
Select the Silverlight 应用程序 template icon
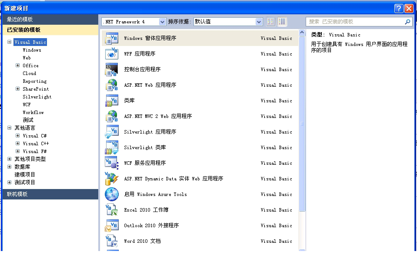tap(112, 132)
